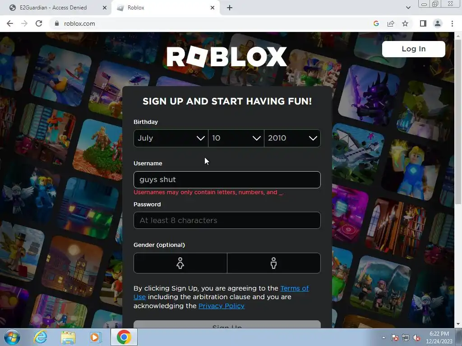
Task: Click the scrollbar down arrow
Action: coord(458,324)
